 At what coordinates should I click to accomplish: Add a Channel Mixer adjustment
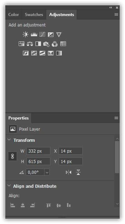tap(55, 44)
